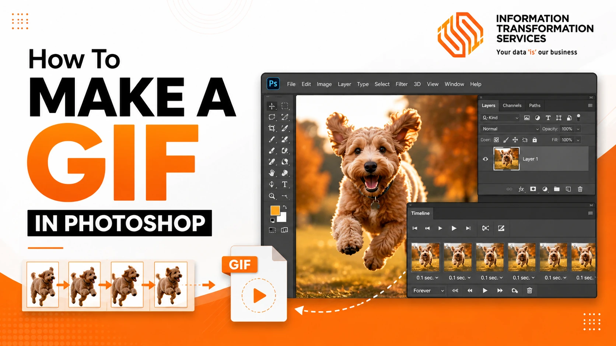Select frame 3 thumbnail in Timeline
This screenshot has height=346, width=616.
click(490, 257)
